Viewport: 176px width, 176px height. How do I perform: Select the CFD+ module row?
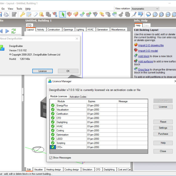[99, 147]
